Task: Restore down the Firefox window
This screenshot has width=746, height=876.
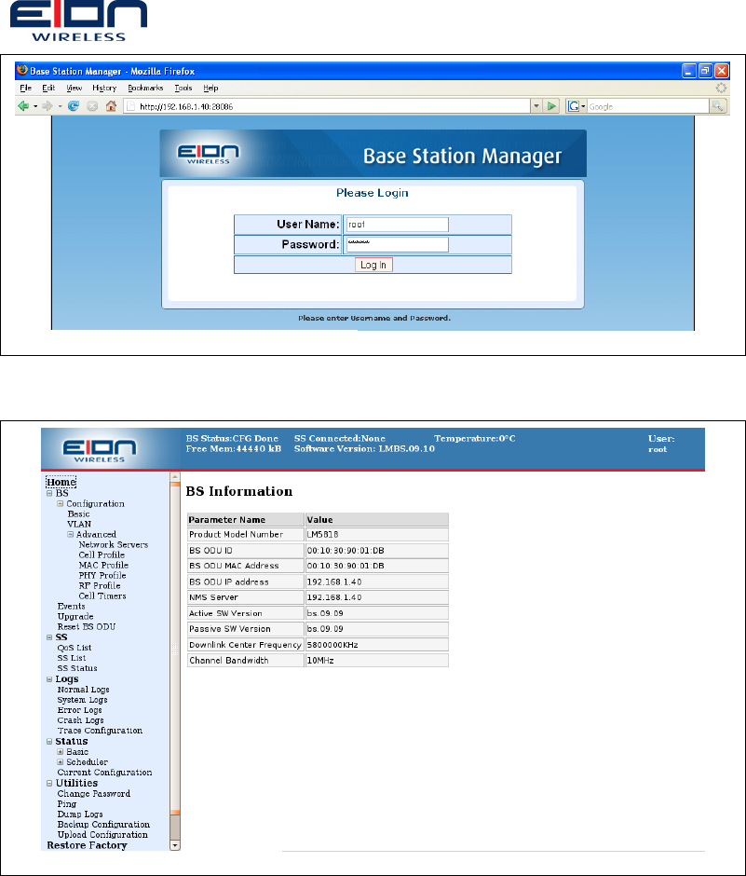Action: click(x=706, y=71)
